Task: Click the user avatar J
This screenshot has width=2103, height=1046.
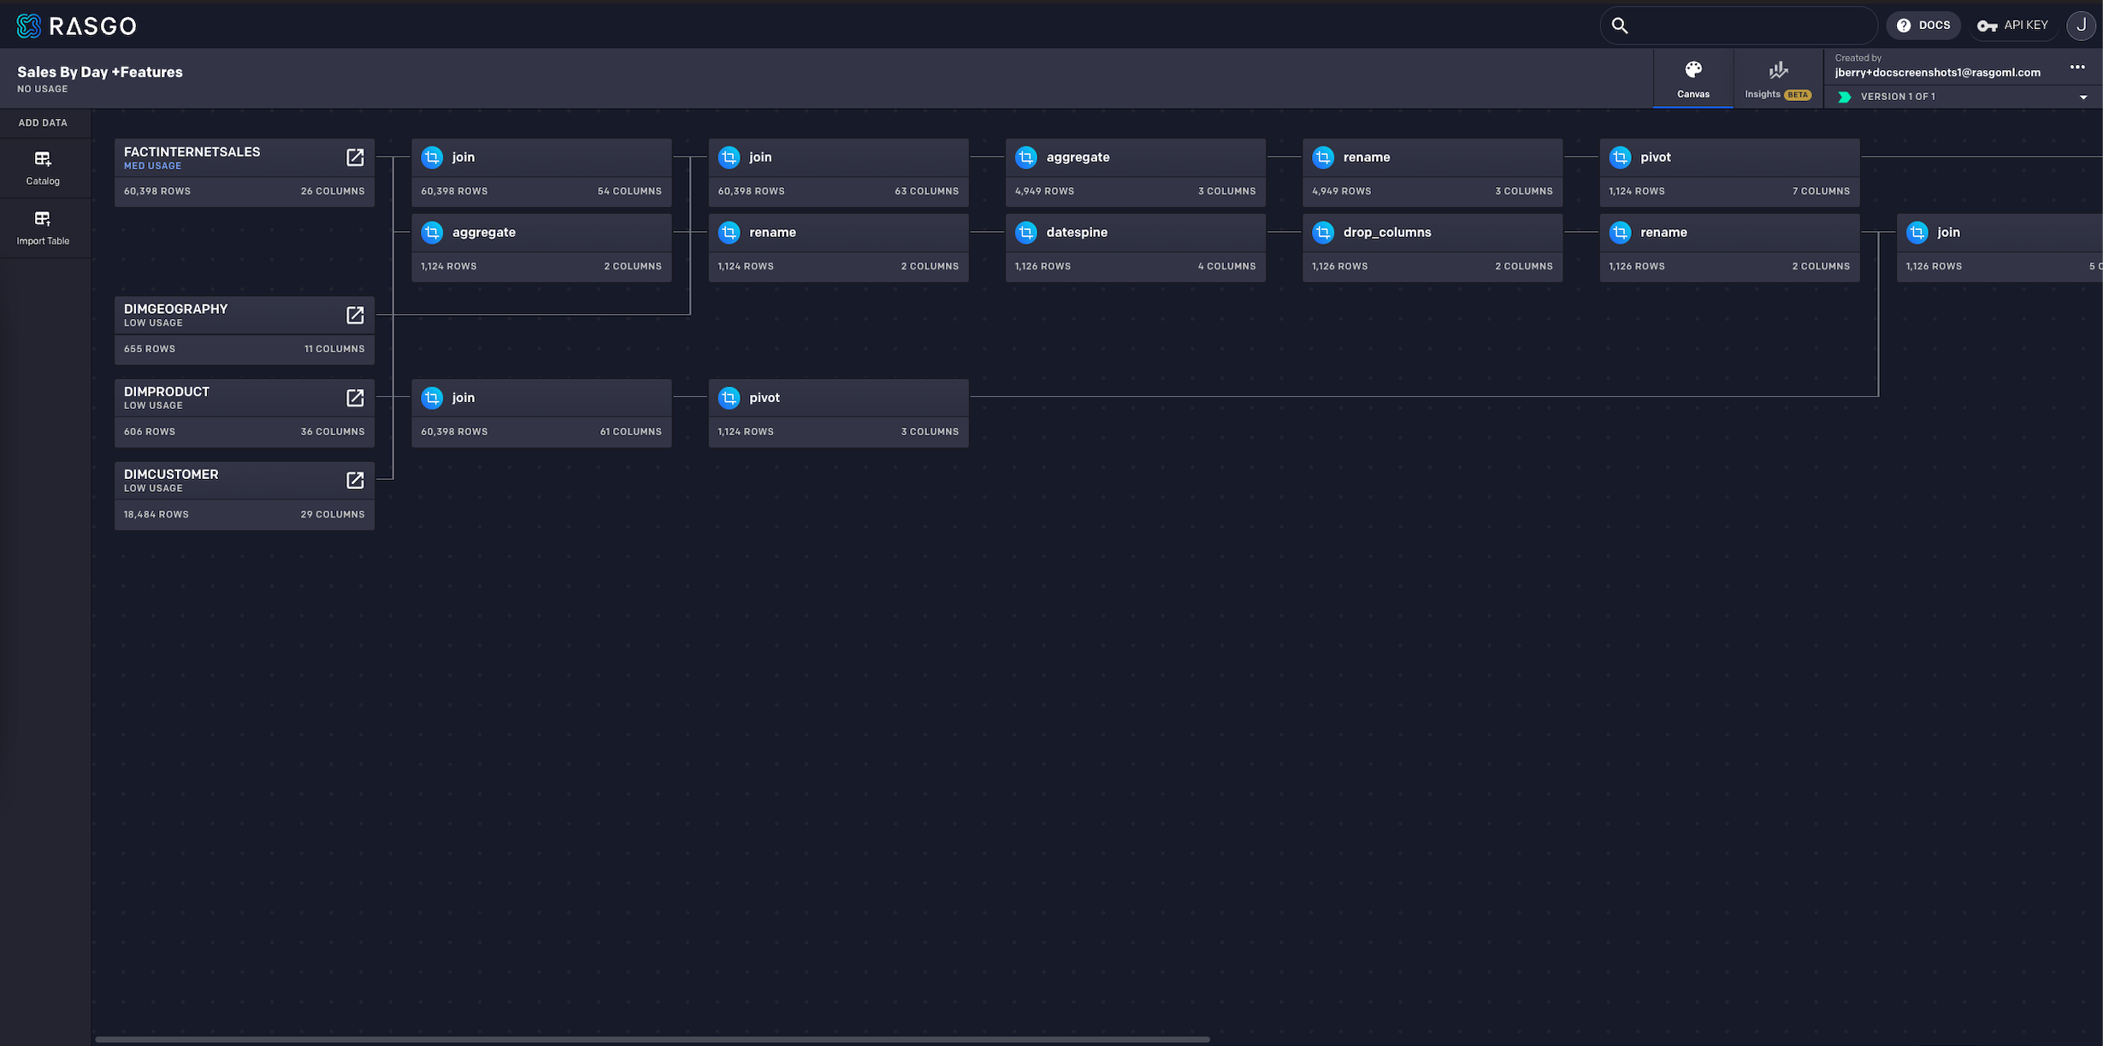Action: [2080, 26]
